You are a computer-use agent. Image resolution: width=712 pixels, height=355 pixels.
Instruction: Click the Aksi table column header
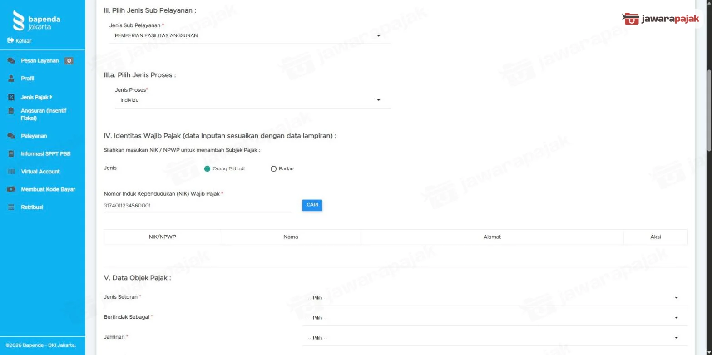click(x=655, y=237)
